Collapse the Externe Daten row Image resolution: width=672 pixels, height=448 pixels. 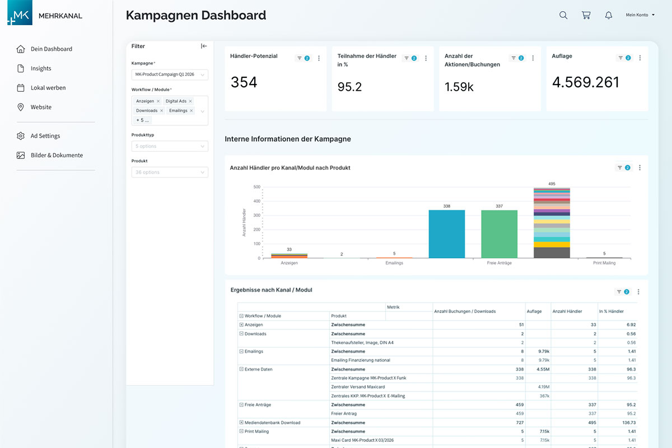tap(241, 370)
